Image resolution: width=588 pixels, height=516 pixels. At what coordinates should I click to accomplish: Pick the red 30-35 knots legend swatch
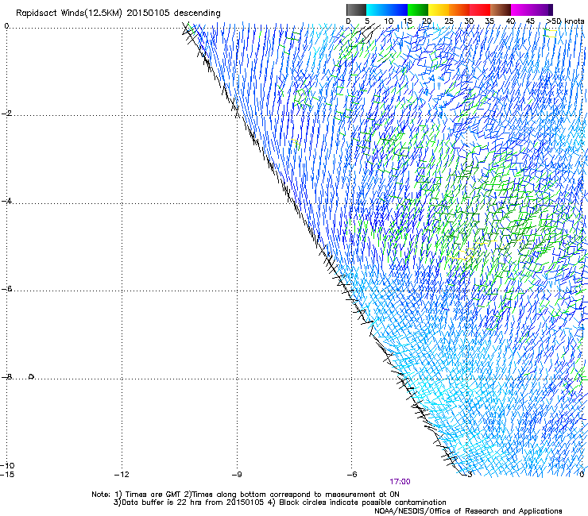480,10
